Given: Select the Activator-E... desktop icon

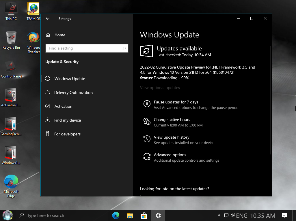Looking at the screenshot, I should pyautogui.click(x=11, y=98).
